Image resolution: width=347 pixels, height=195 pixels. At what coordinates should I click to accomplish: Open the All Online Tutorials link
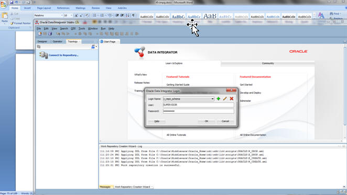coord(176,135)
